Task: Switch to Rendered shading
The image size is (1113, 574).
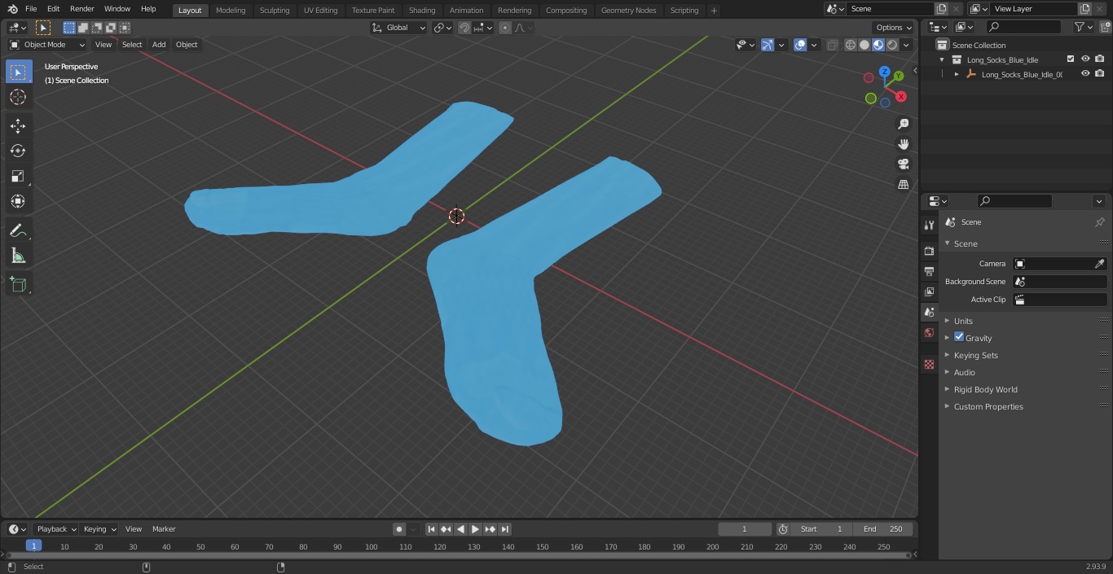Action: (892, 45)
